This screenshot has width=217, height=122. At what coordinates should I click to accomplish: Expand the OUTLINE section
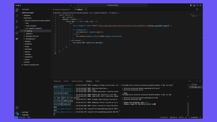coord(25,112)
